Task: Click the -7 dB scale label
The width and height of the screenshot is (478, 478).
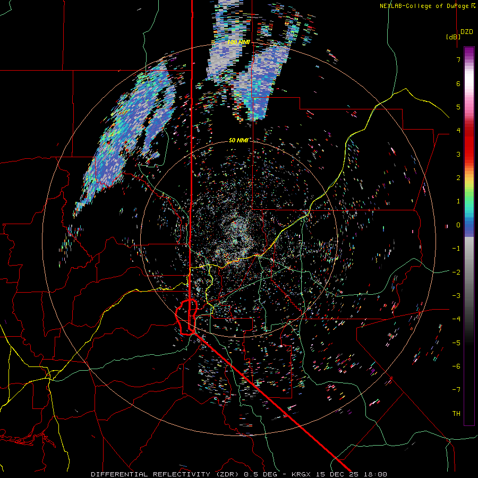Action: tap(456, 390)
